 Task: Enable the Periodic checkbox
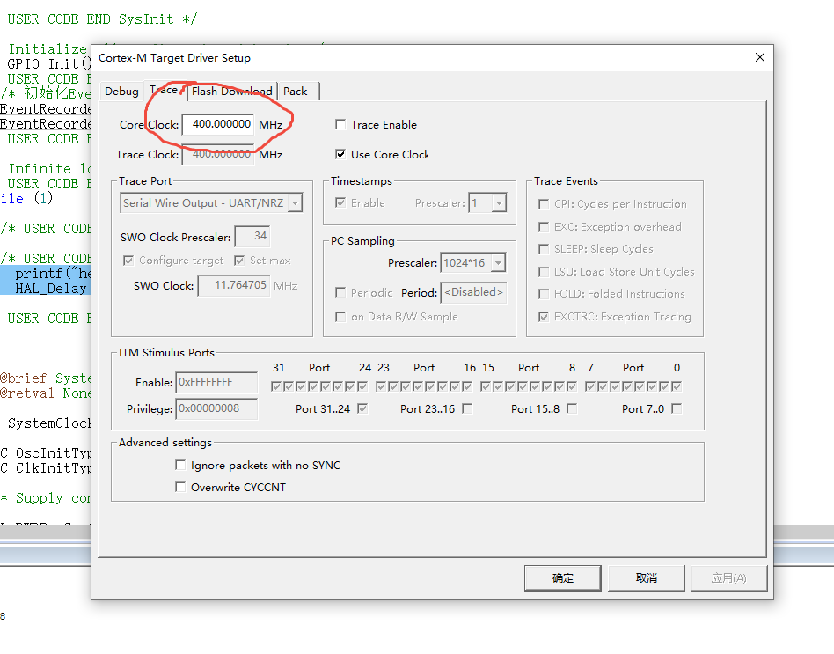tap(340, 292)
